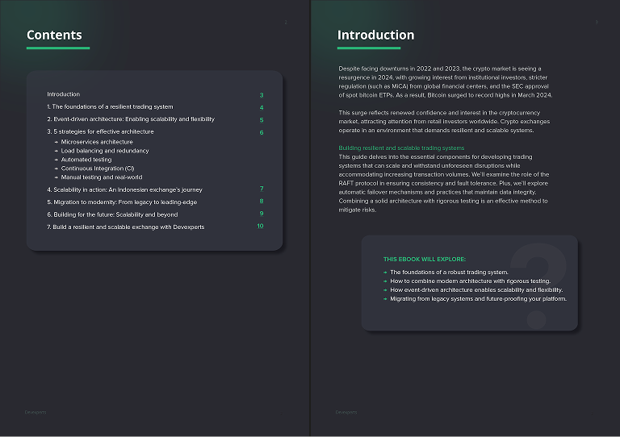The image size is (620, 437).
Task: Click the green 'Building resilient and scalable' subheading
Action: click(401, 148)
